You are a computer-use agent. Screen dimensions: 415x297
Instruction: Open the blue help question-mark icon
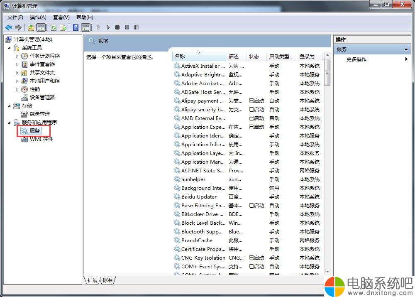click(x=76, y=27)
